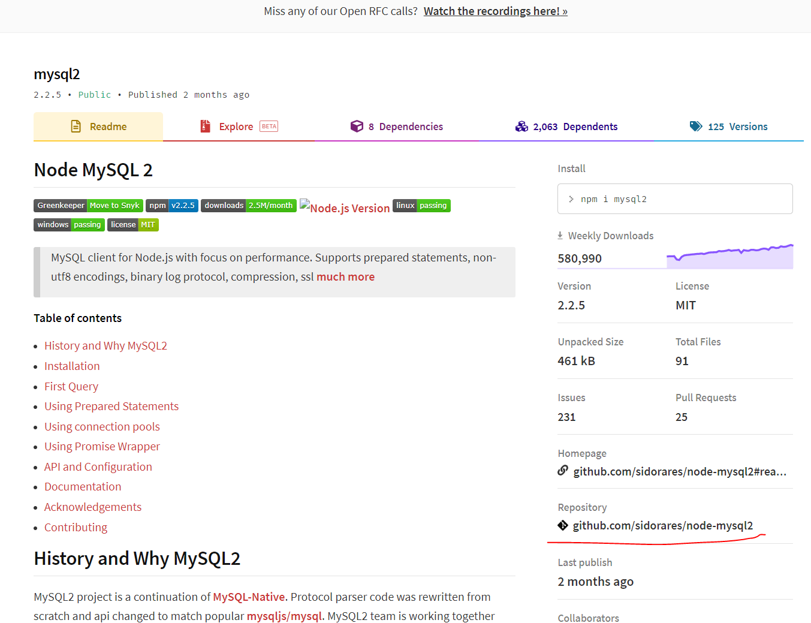Open 'Using Prepared Statements' contents link
811x623 pixels.
pyautogui.click(x=111, y=406)
